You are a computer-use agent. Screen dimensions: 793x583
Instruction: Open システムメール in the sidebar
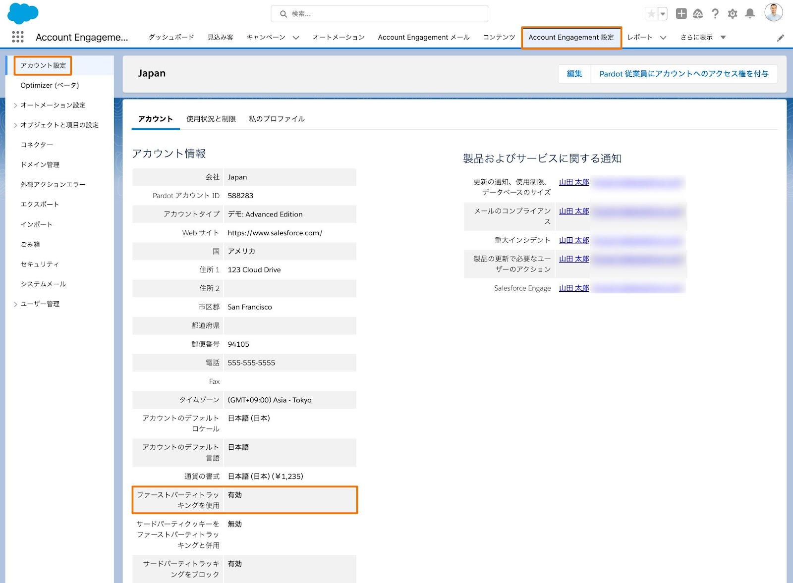point(43,284)
